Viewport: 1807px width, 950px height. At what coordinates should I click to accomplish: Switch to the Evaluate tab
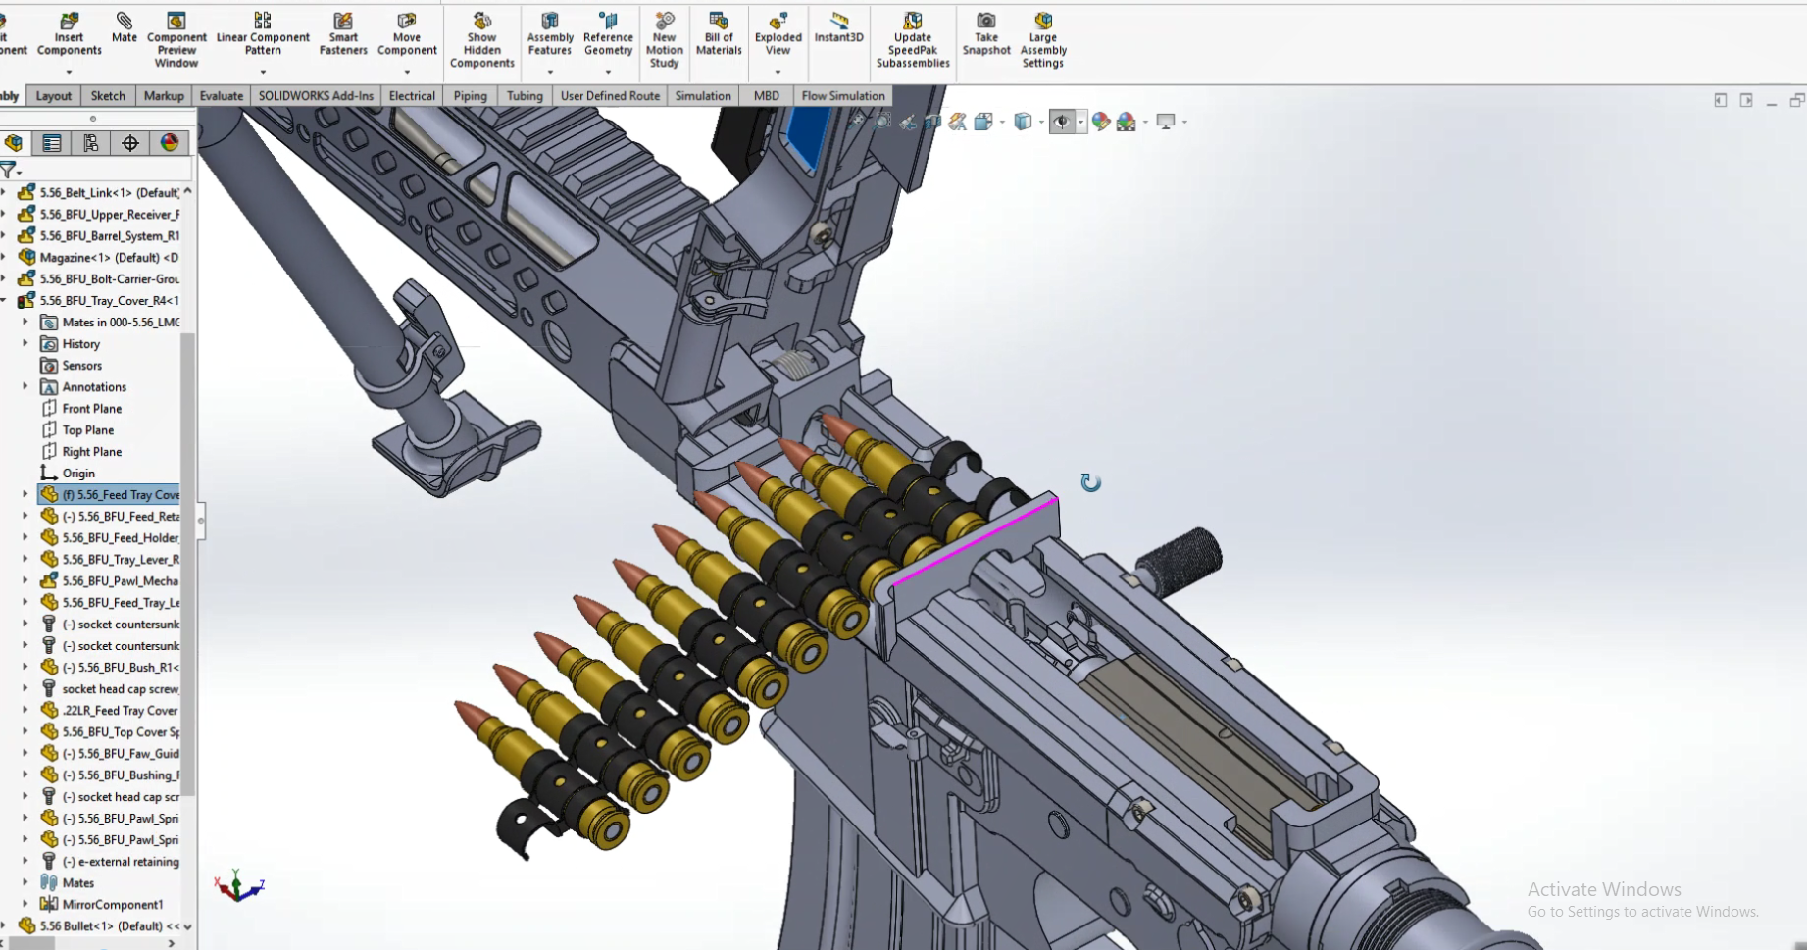coord(221,96)
